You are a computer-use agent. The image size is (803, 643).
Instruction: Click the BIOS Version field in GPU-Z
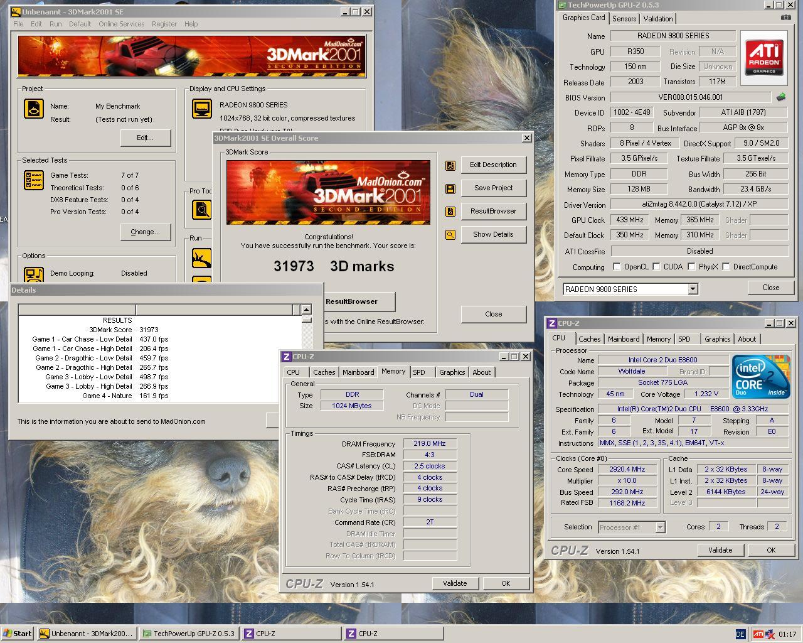690,97
